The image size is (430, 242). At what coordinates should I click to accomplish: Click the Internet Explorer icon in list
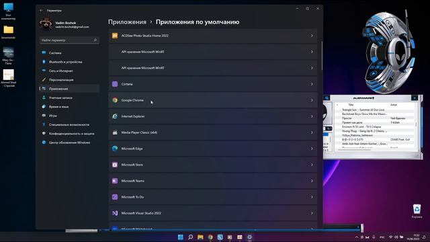click(x=115, y=116)
